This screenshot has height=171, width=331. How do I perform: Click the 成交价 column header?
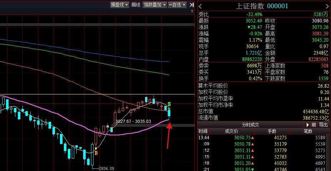click(x=231, y=131)
